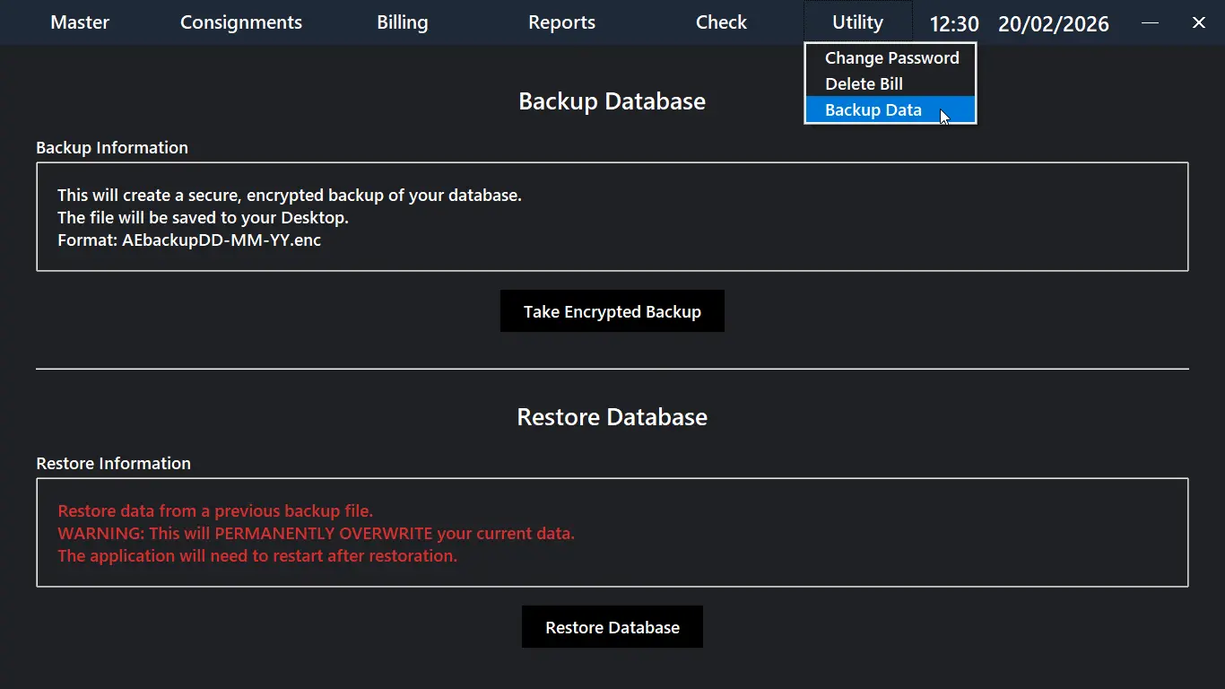1225x689 pixels.
Task: Click the Backup Database section heading
Action: coord(612,101)
